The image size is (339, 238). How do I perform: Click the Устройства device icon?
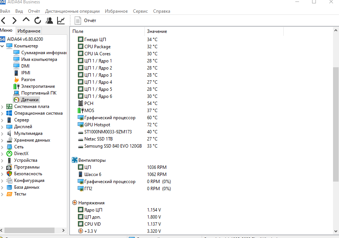[9, 160]
